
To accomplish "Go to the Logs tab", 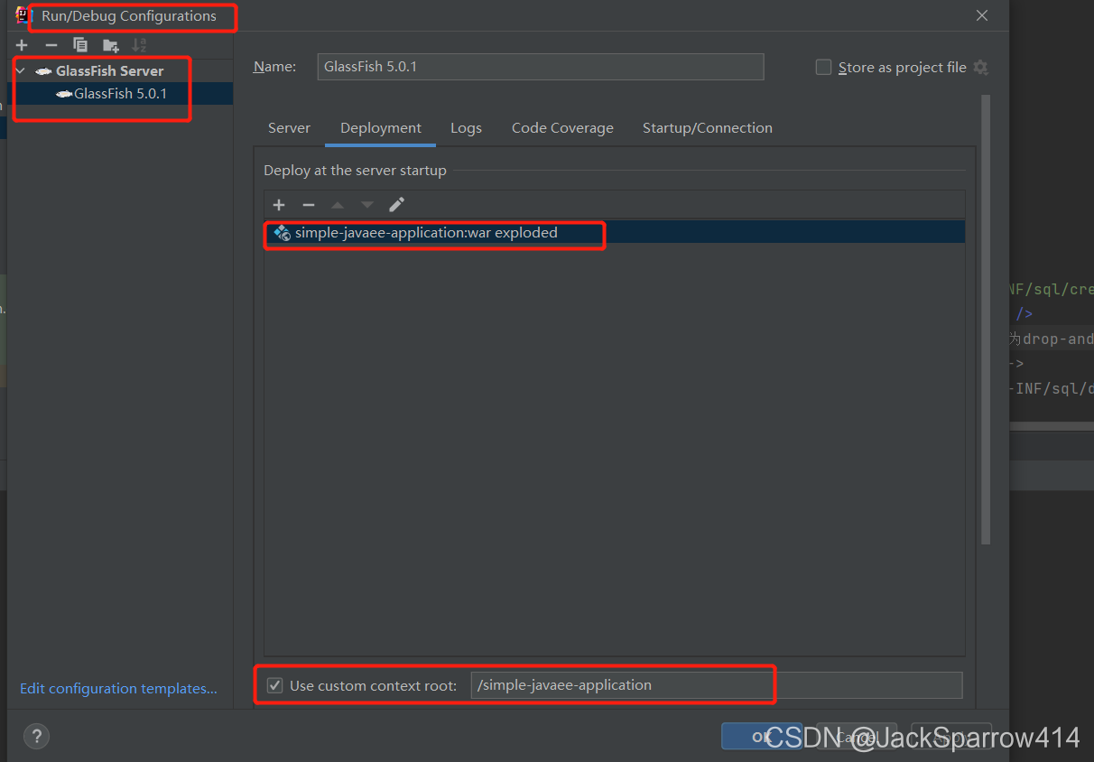I will [x=466, y=128].
